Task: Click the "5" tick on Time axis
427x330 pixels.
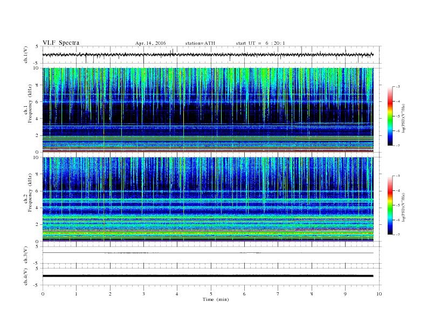Action: pos(211,294)
